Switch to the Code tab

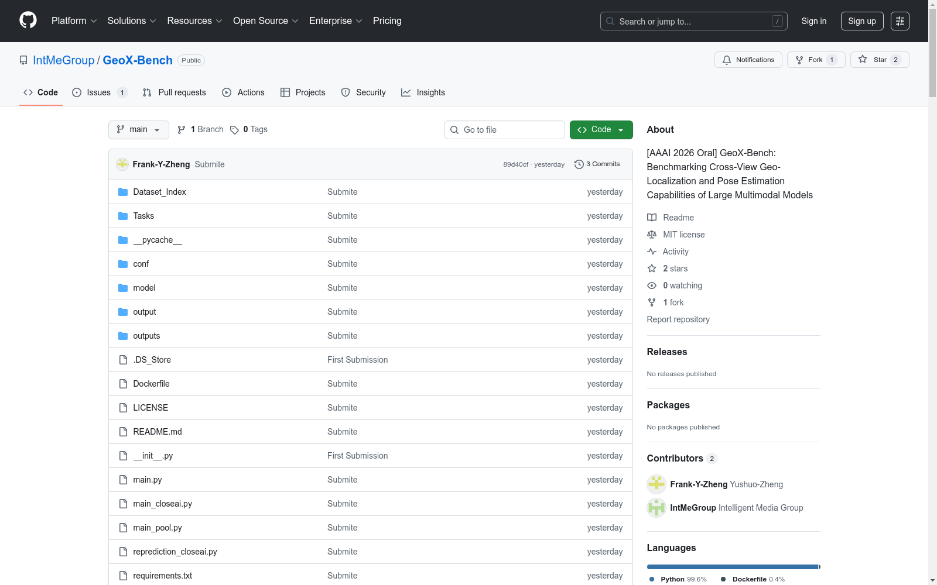41,92
